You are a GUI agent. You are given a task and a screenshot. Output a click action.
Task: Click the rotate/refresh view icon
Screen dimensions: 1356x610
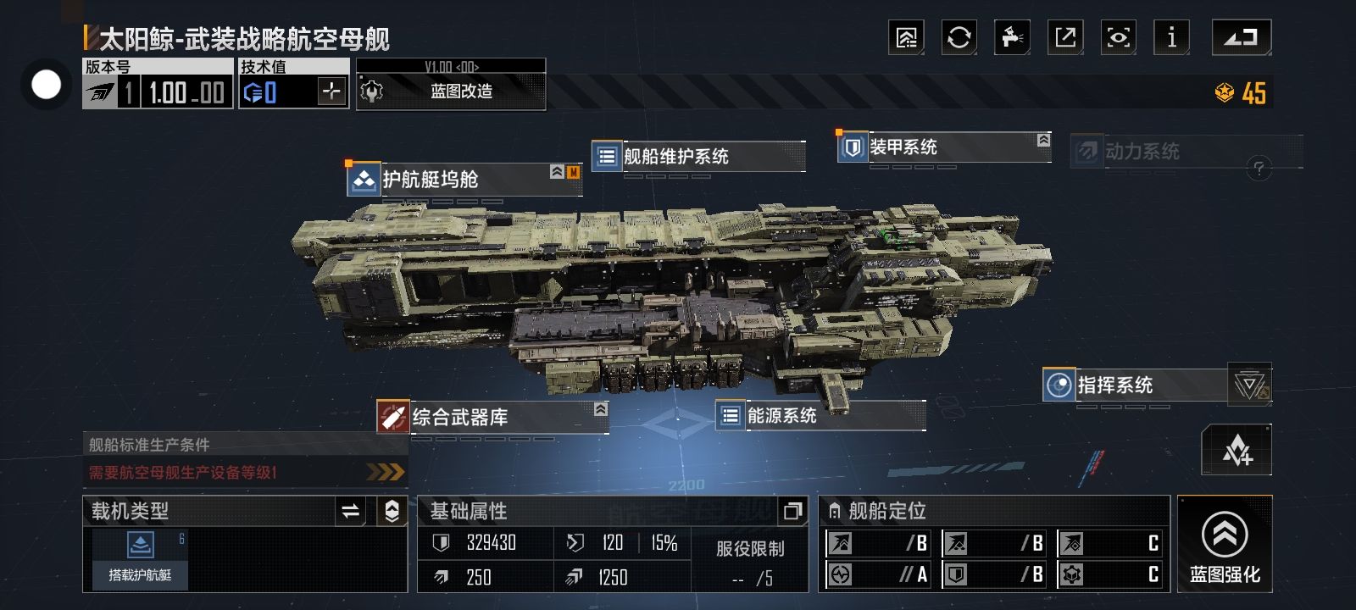959,37
